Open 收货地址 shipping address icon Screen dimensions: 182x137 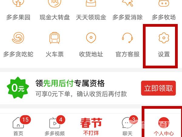coord(91,38)
